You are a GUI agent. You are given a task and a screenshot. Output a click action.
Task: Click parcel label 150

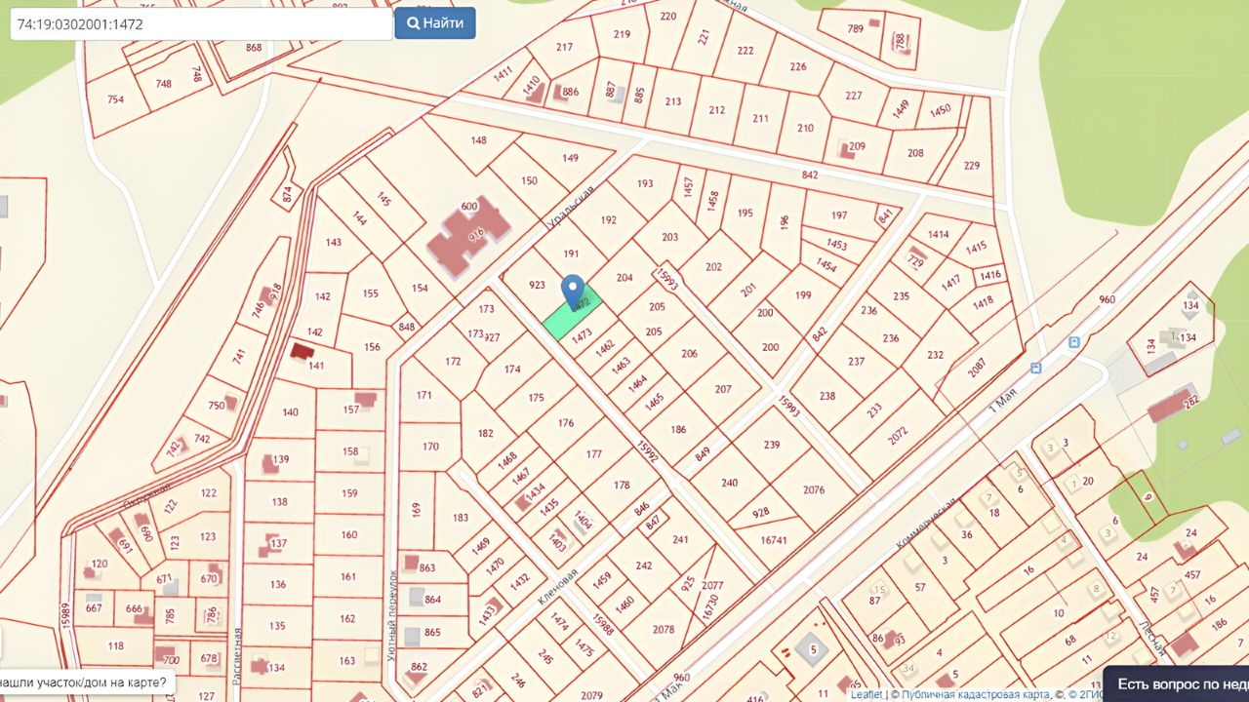(529, 180)
